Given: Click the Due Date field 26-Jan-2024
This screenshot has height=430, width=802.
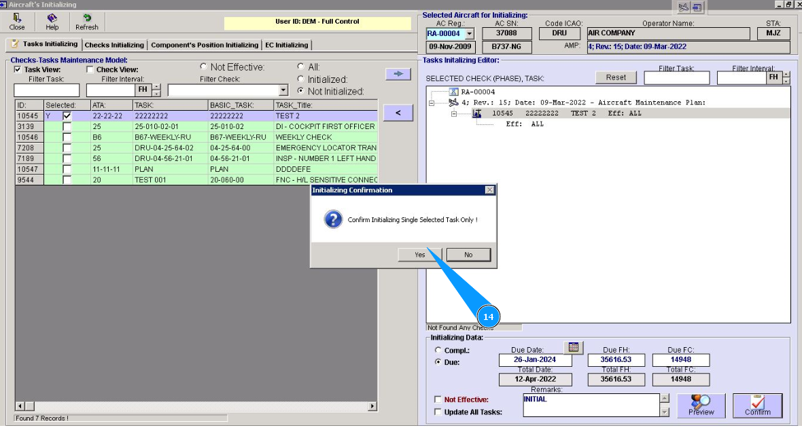Looking at the screenshot, I should click(x=535, y=359).
